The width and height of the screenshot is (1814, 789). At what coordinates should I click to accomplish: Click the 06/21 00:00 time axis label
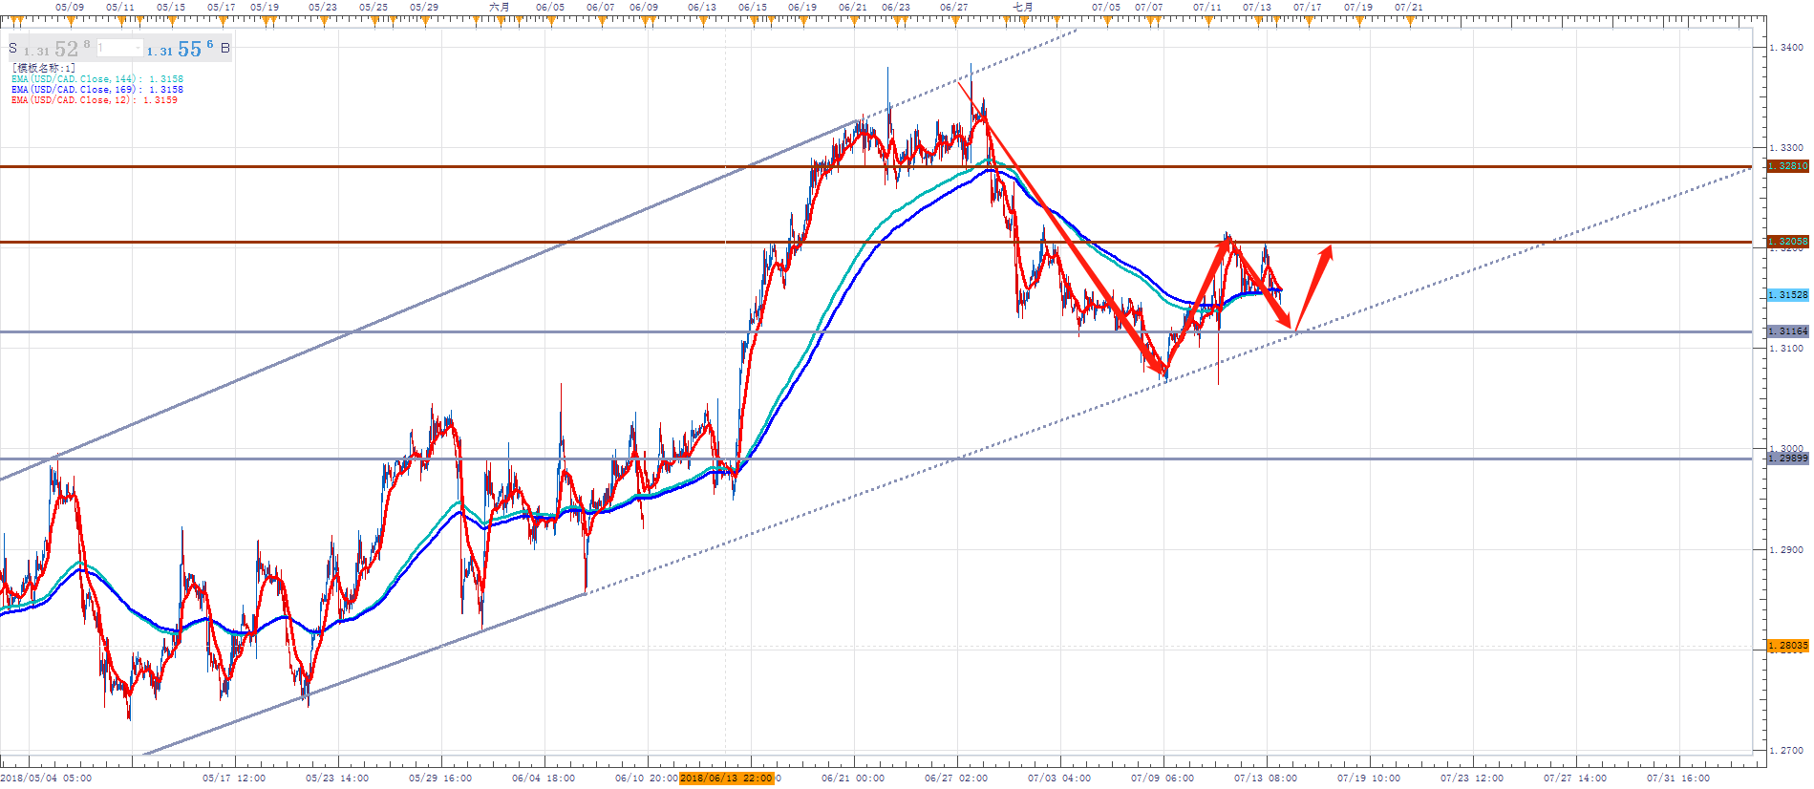click(x=853, y=778)
